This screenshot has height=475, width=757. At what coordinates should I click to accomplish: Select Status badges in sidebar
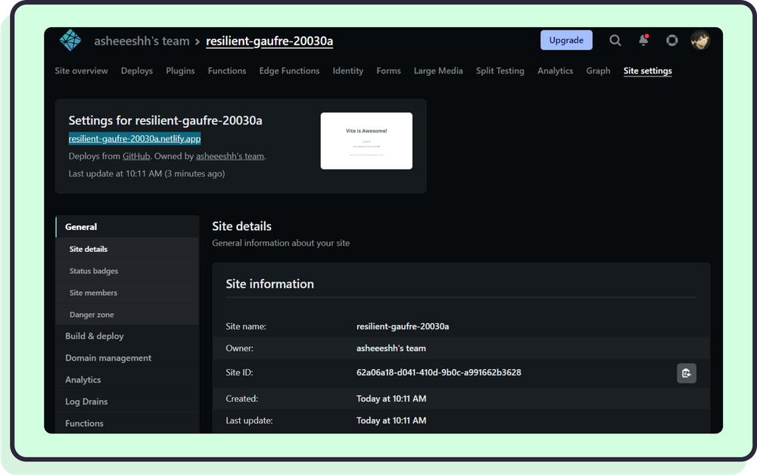[x=94, y=271]
